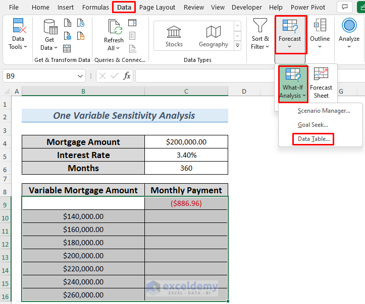Select column B header
Image resolution: width=365 pixels, height=304 pixels.
[83, 91]
